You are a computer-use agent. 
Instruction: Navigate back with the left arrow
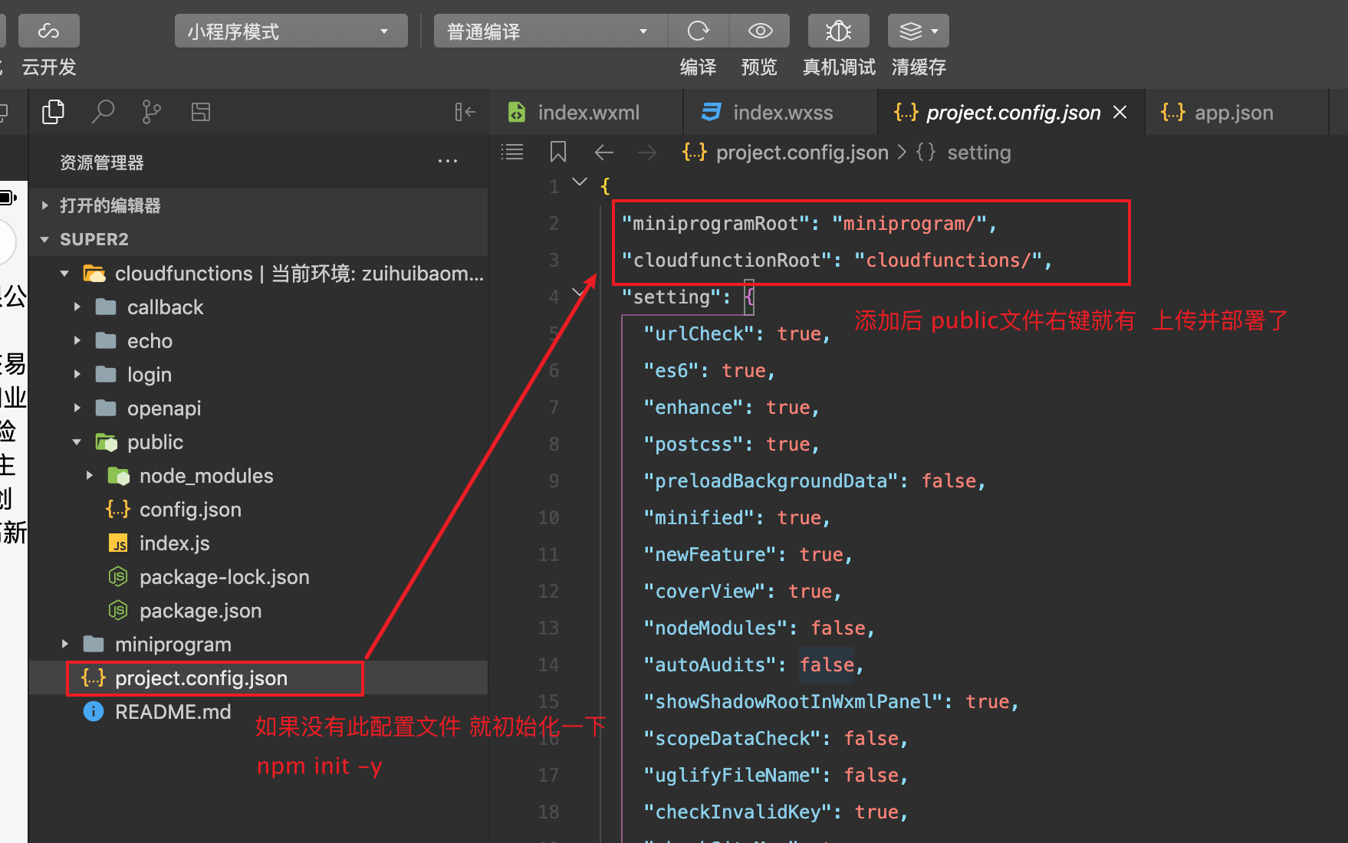(x=604, y=153)
